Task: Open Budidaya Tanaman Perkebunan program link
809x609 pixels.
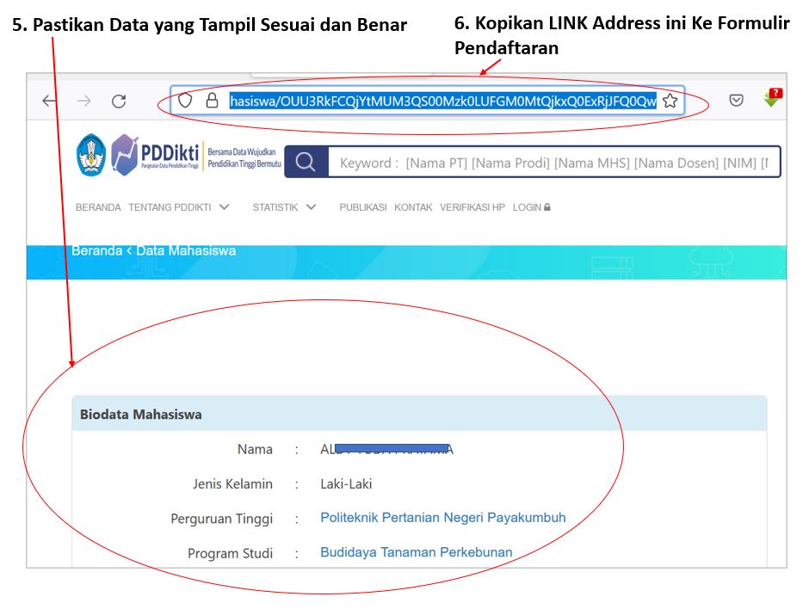Action: pyautogui.click(x=417, y=551)
